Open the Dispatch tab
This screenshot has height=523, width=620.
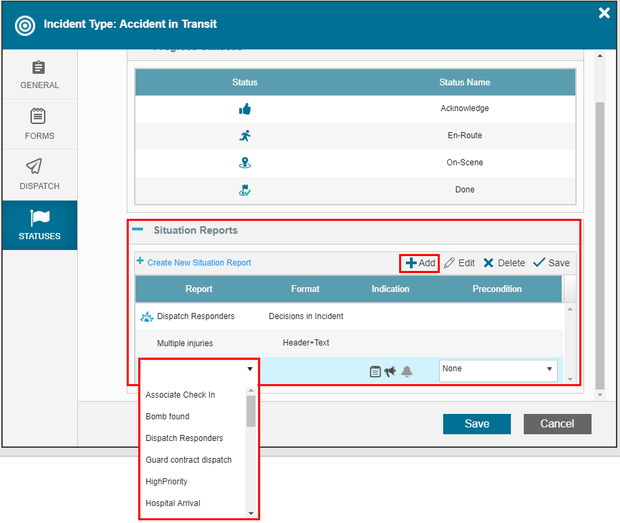click(x=39, y=175)
